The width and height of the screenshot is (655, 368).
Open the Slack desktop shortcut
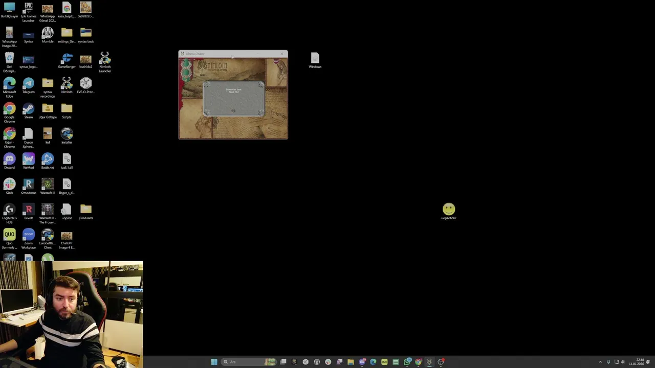coord(9,186)
